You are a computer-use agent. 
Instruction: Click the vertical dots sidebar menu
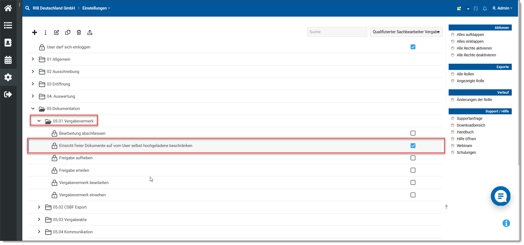(20, 5)
